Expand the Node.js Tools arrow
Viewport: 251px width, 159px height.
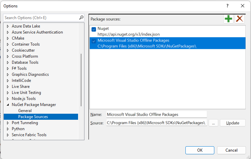point(8,99)
